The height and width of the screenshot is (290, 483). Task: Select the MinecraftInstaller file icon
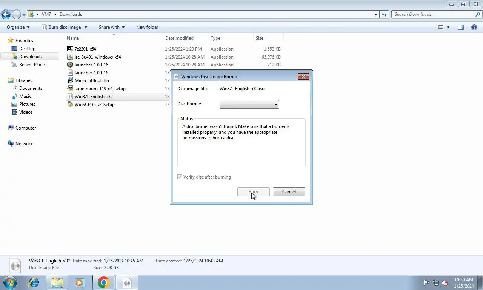coord(70,81)
